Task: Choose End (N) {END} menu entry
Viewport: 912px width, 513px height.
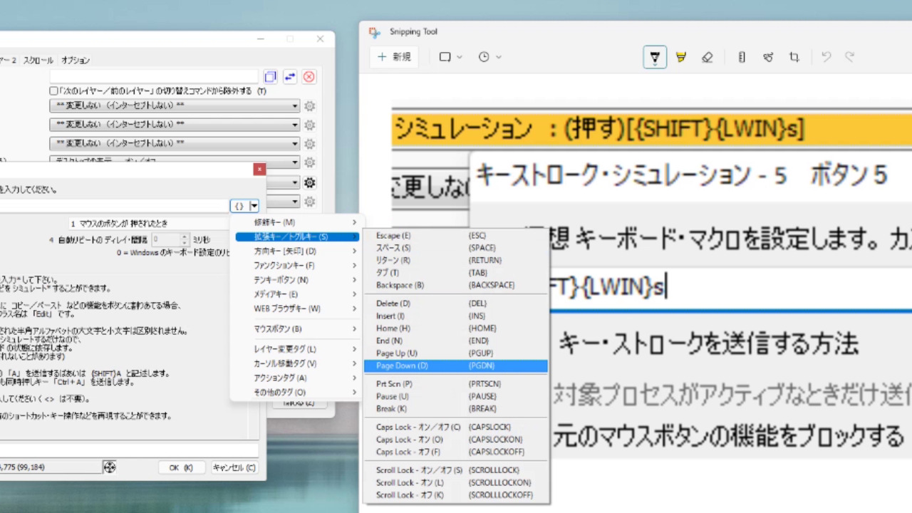Action: point(456,341)
